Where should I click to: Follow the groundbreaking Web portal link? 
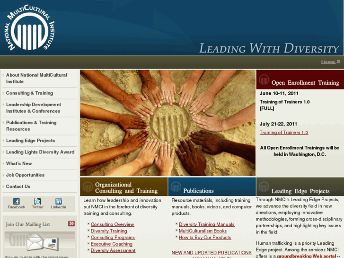tap(306, 256)
